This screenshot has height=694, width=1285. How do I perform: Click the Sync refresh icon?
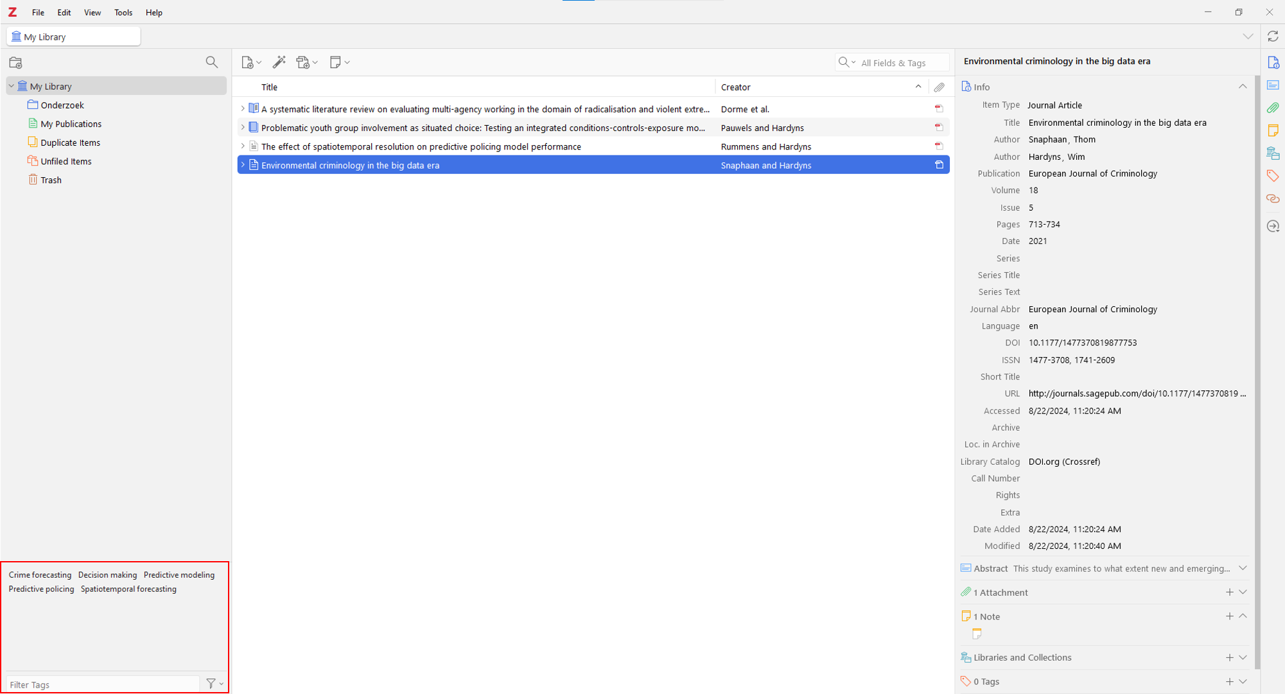[x=1273, y=37]
